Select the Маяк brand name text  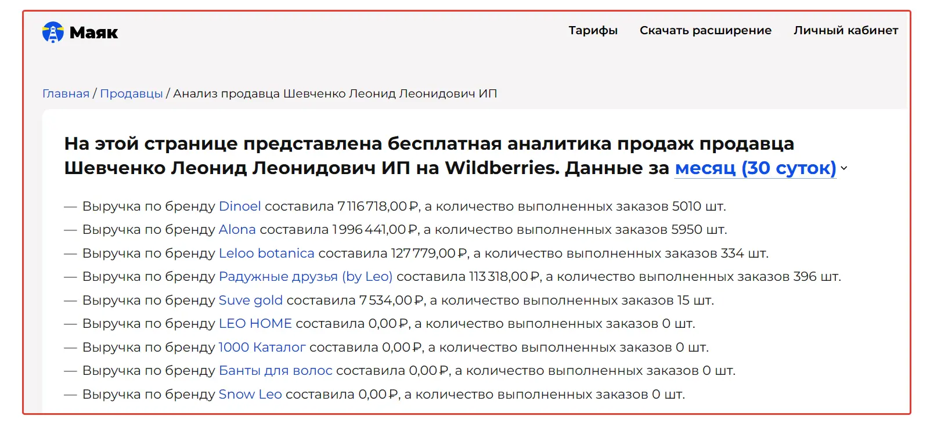93,32
